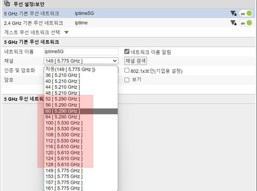257x191 pixels.
Task: Select the 자동(149 [5.775 GHz]) channel option
Action: click(x=70, y=70)
